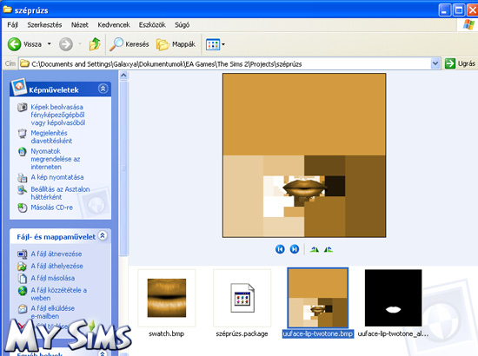
Task: Click A fájl átnevezése link
Action: [x=56, y=254]
